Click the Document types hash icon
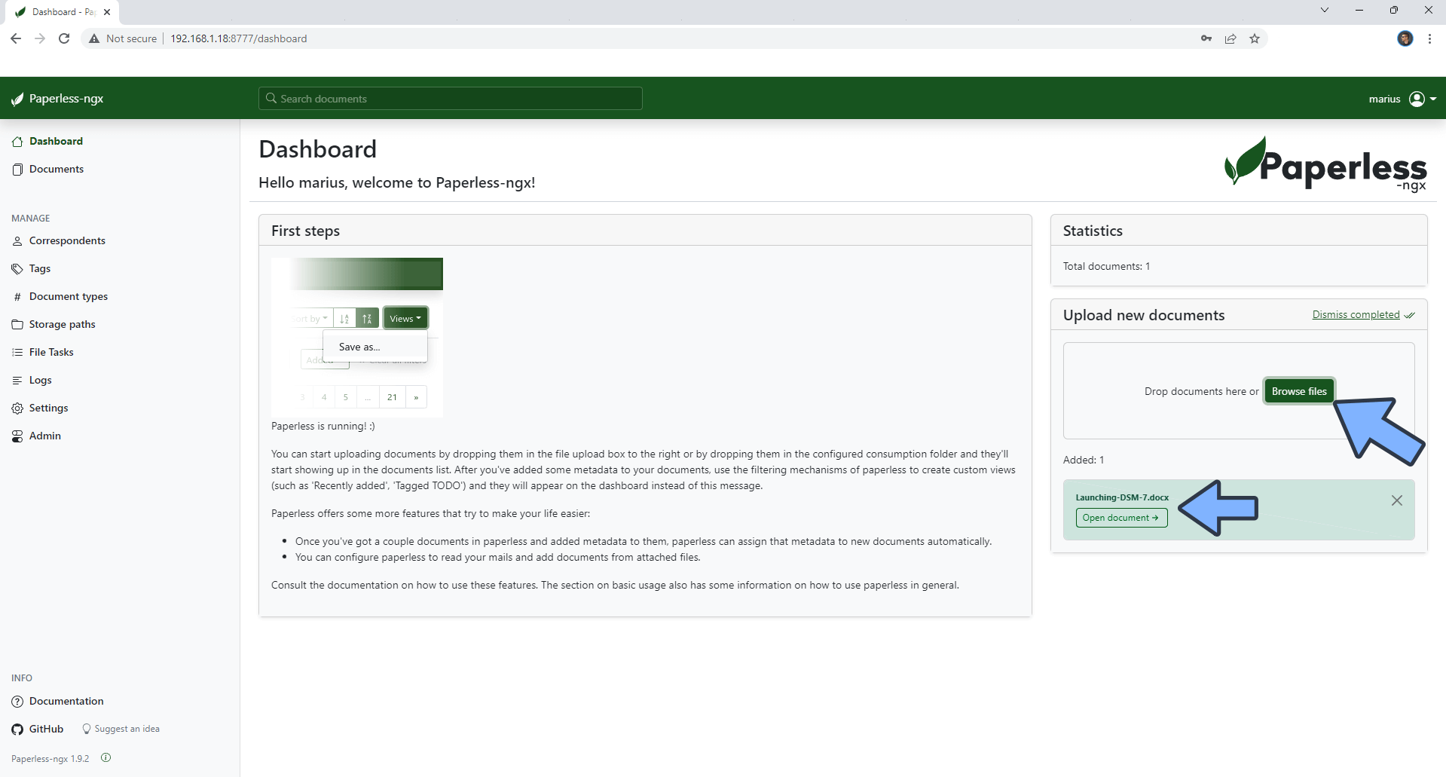1446x777 pixels. (17, 296)
